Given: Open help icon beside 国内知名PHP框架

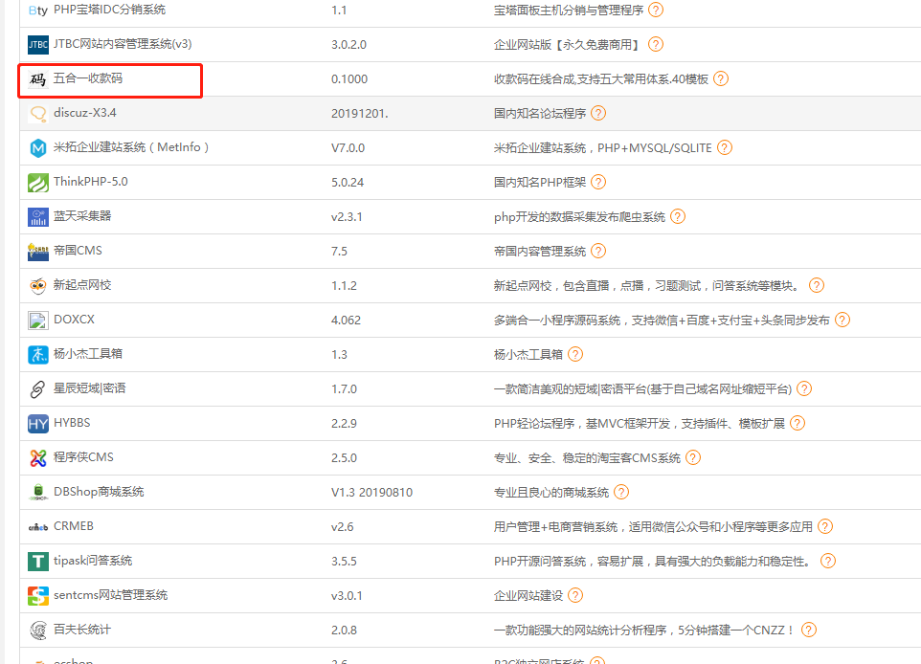Looking at the screenshot, I should 598,182.
